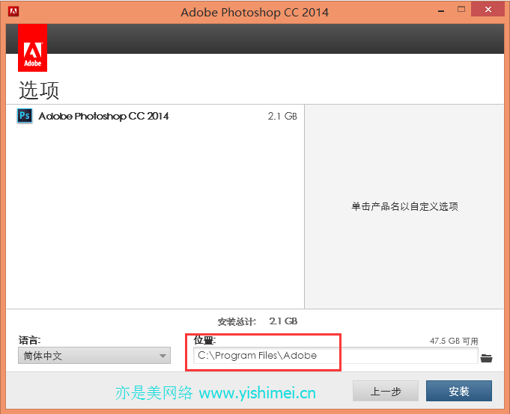Minimize the installer window
510x414 pixels.
coord(441,10)
